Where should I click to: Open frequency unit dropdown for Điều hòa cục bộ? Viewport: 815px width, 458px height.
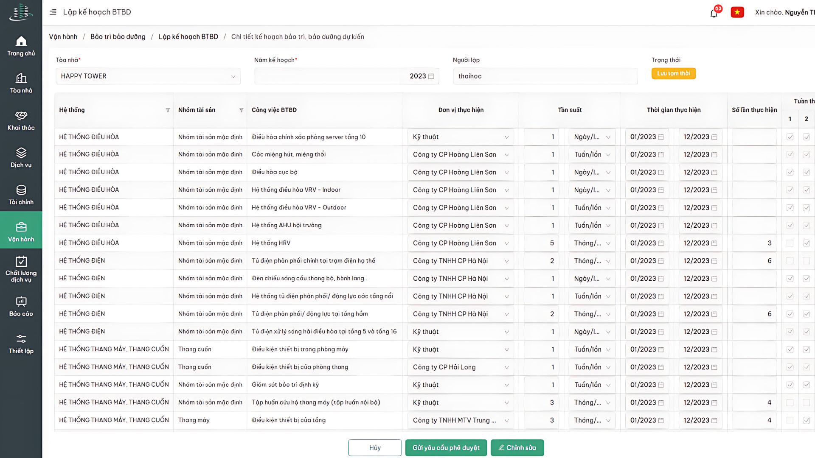click(x=592, y=173)
